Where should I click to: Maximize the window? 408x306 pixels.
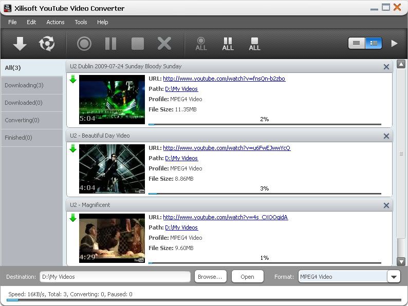(385, 7)
